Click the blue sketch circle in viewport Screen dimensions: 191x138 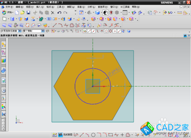78,79
